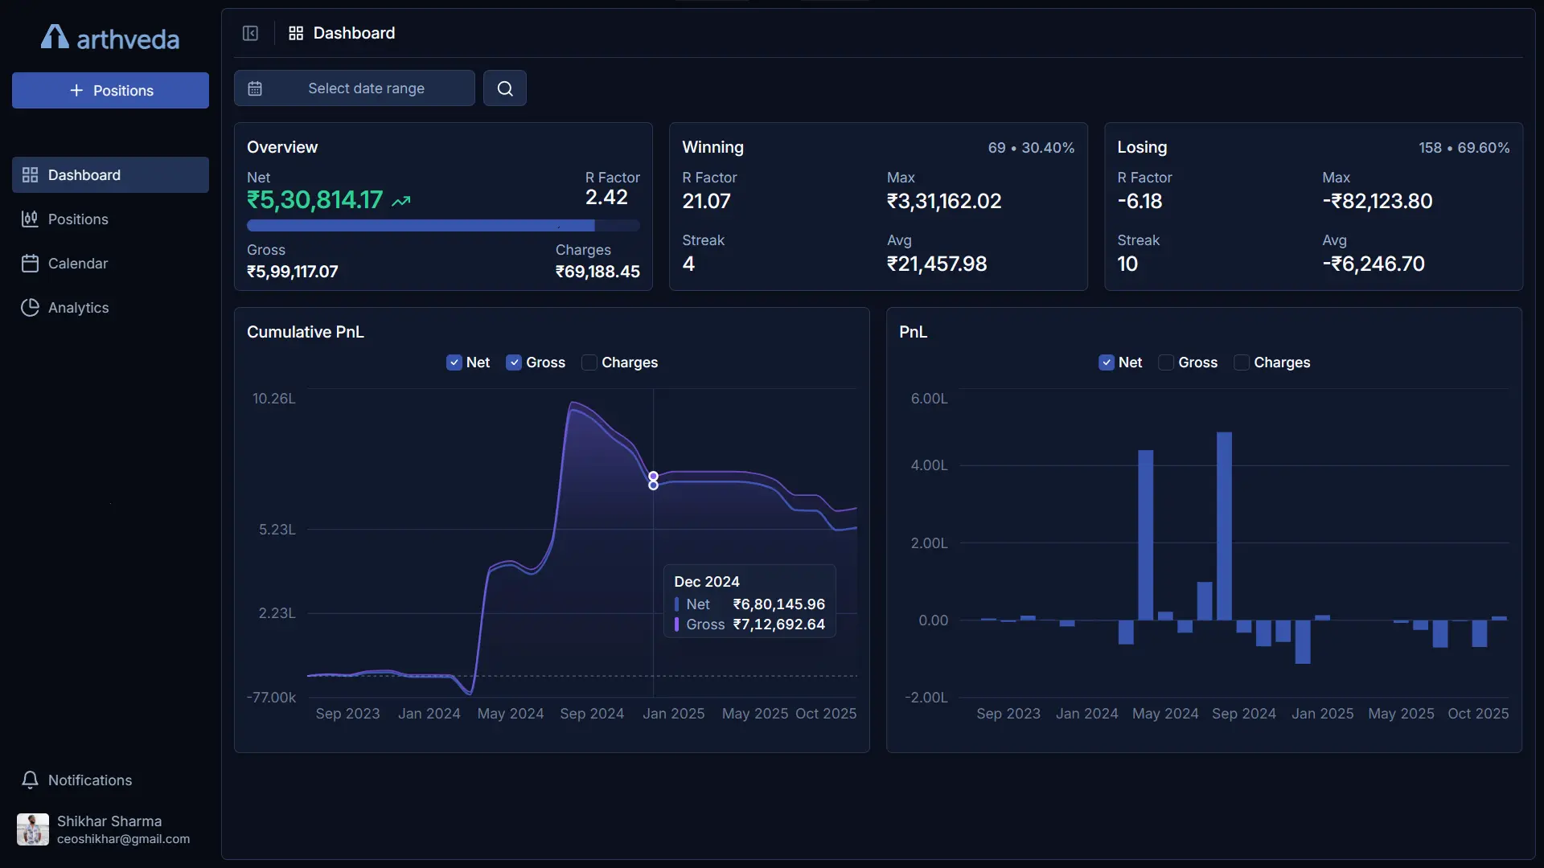Click the search magnifier icon
Screen dimensions: 1544x868
coord(504,88)
